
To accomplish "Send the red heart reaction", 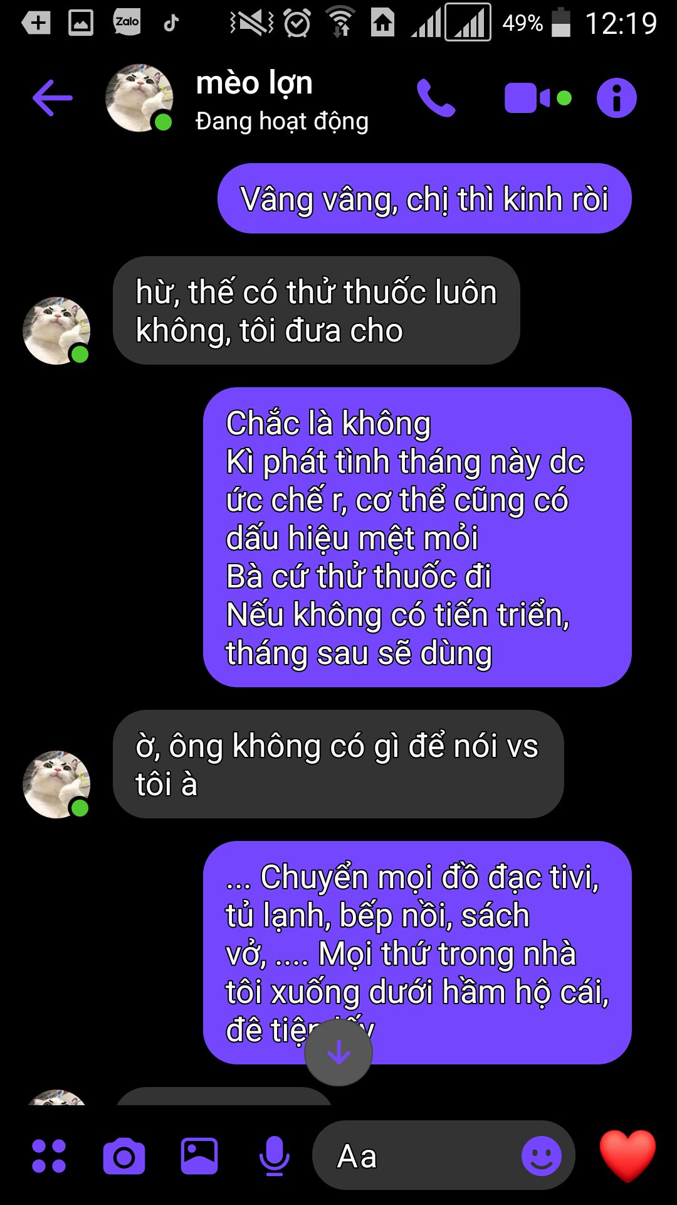I will pyautogui.click(x=627, y=1156).
